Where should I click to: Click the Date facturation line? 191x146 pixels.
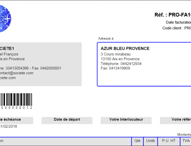click(178, 22)
